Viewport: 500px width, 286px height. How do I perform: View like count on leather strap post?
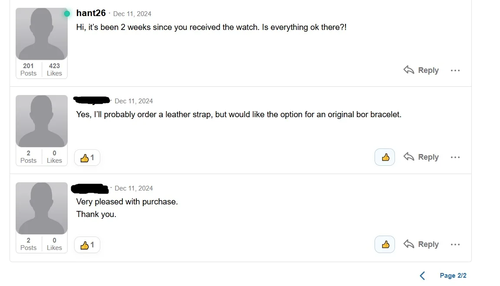[87, 158]
